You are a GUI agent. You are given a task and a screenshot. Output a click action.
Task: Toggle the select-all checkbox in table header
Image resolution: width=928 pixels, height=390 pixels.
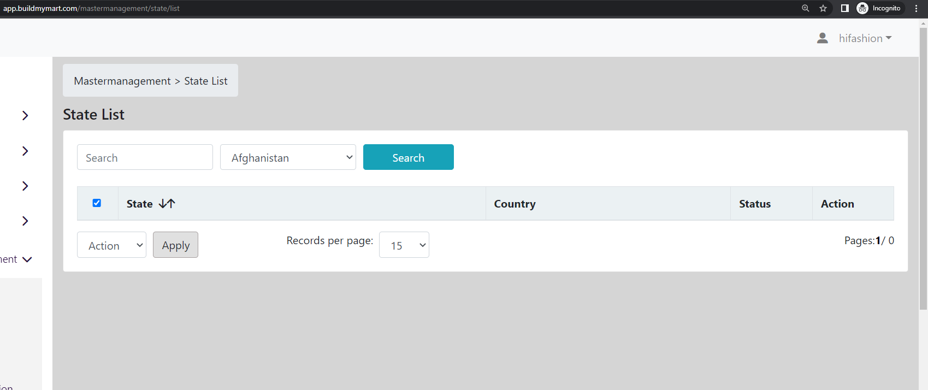[97, 203]
